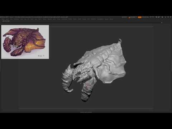Open the Document menu in the menu bar
The height and width of the screenshot is (129, 172).
tap(16, 19)
